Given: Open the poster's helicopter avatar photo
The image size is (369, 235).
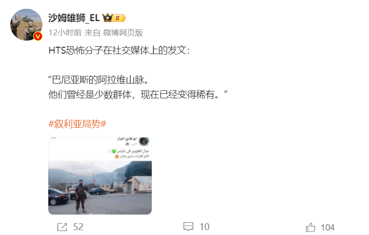Looking at the screenshot, I should pyautogui.click(x=26, y=25).
